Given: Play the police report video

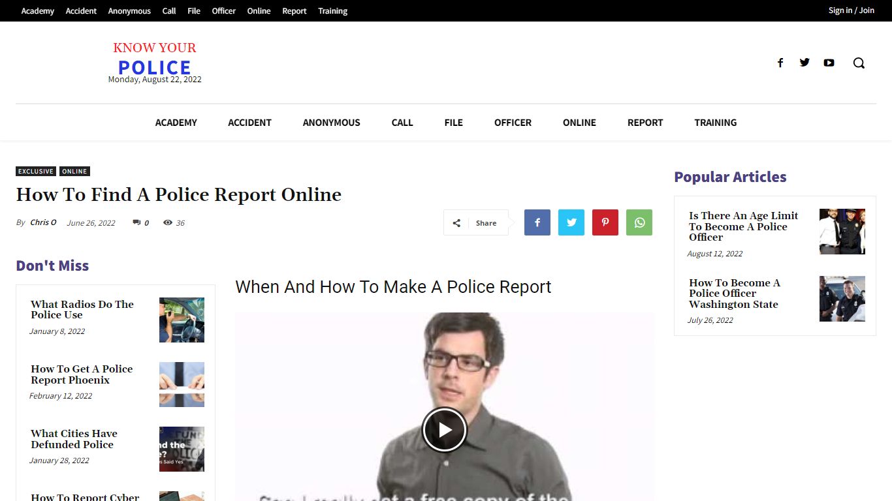Looking at the screenshot, I should (444, 430).
